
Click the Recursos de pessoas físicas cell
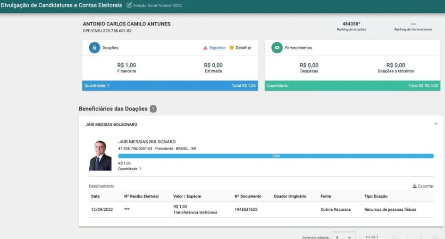tap(390, 209)
